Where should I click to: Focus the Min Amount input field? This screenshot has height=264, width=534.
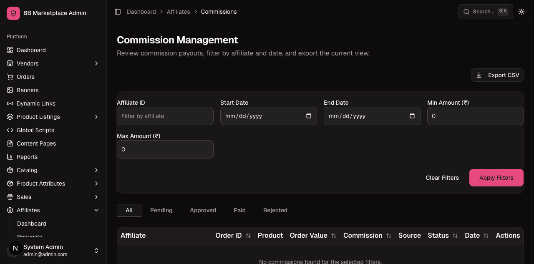coord(476,116)
